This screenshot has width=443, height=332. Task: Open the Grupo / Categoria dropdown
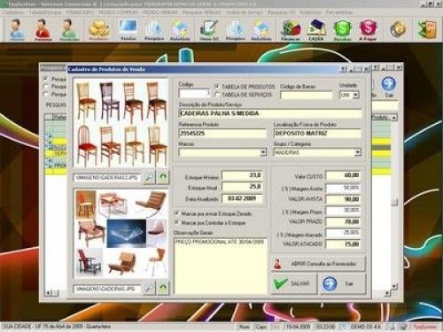[x=358, y=152]
